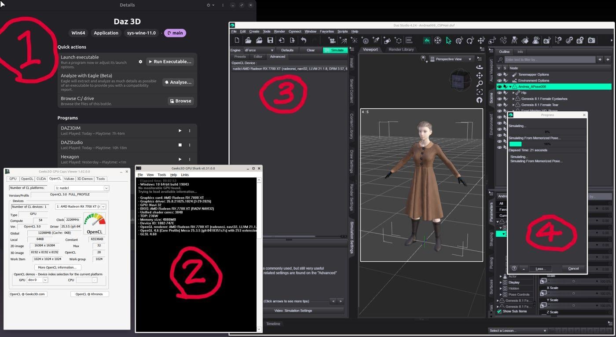
Task: Click the previous filter arrow in Scene pane
Action: tap(599, 59)
